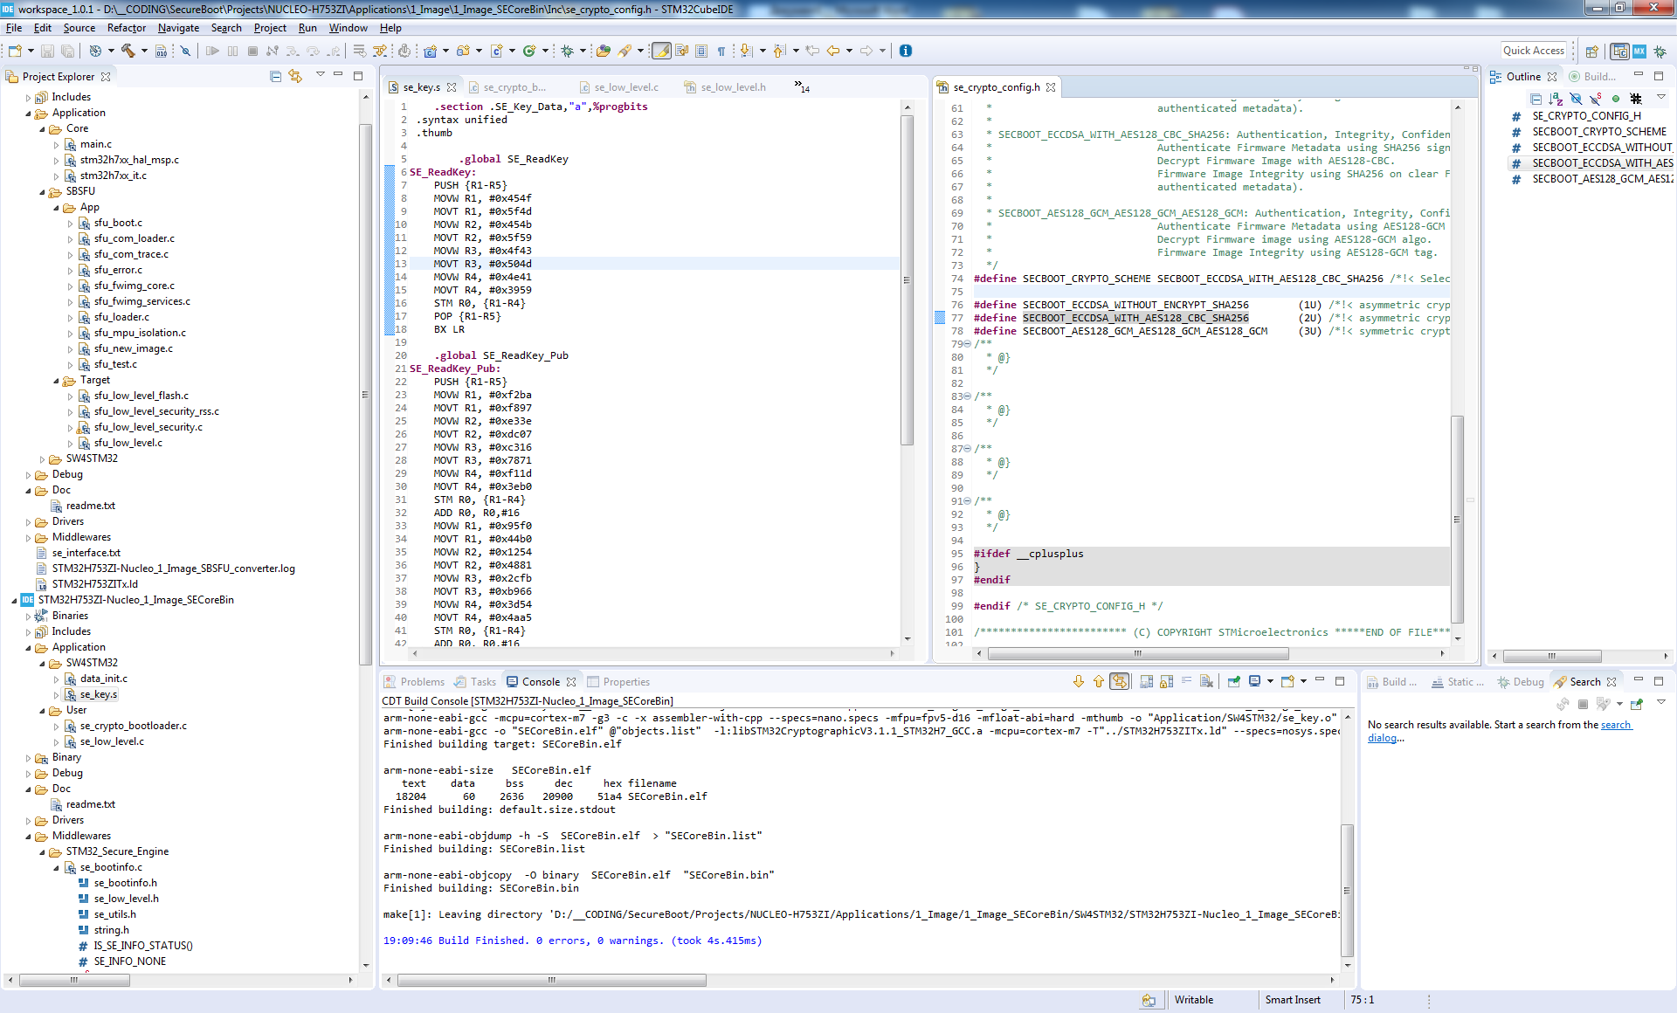Expand the Debug folder under SBSFU project
Screen dimensions: 1677x1013
click(x=28, y=475)
